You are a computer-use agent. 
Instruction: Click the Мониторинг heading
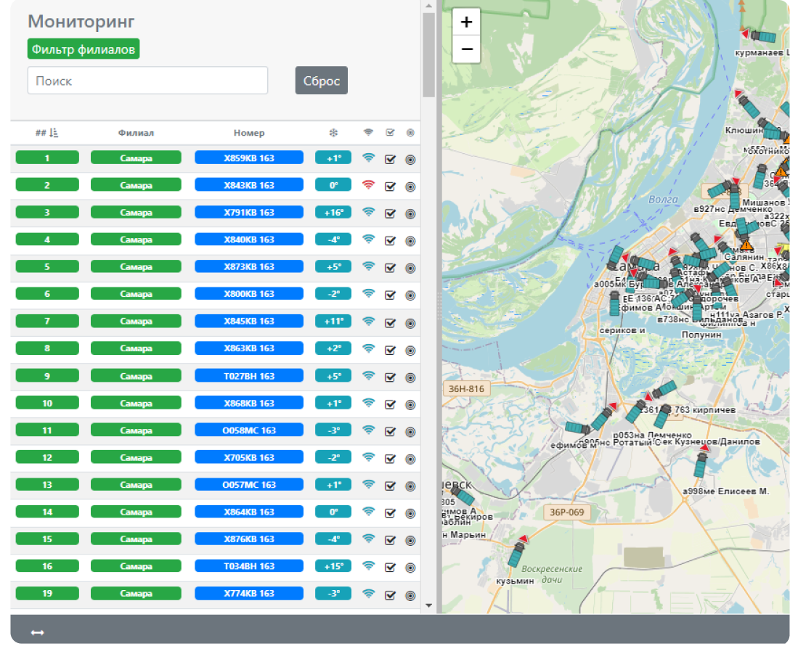[x=81, y=21]
